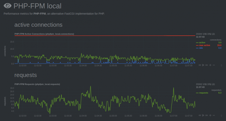Grab the resize handle of the Requests chart
The image size is (226, 121).
click(x=221, y=116)
